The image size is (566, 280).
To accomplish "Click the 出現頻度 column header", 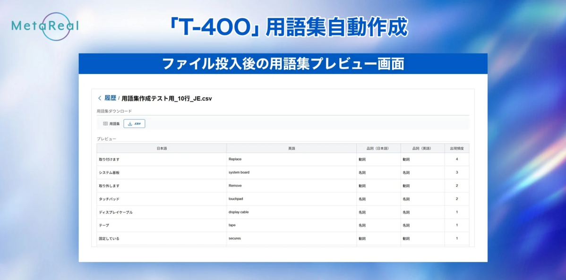I will (456, 148).
